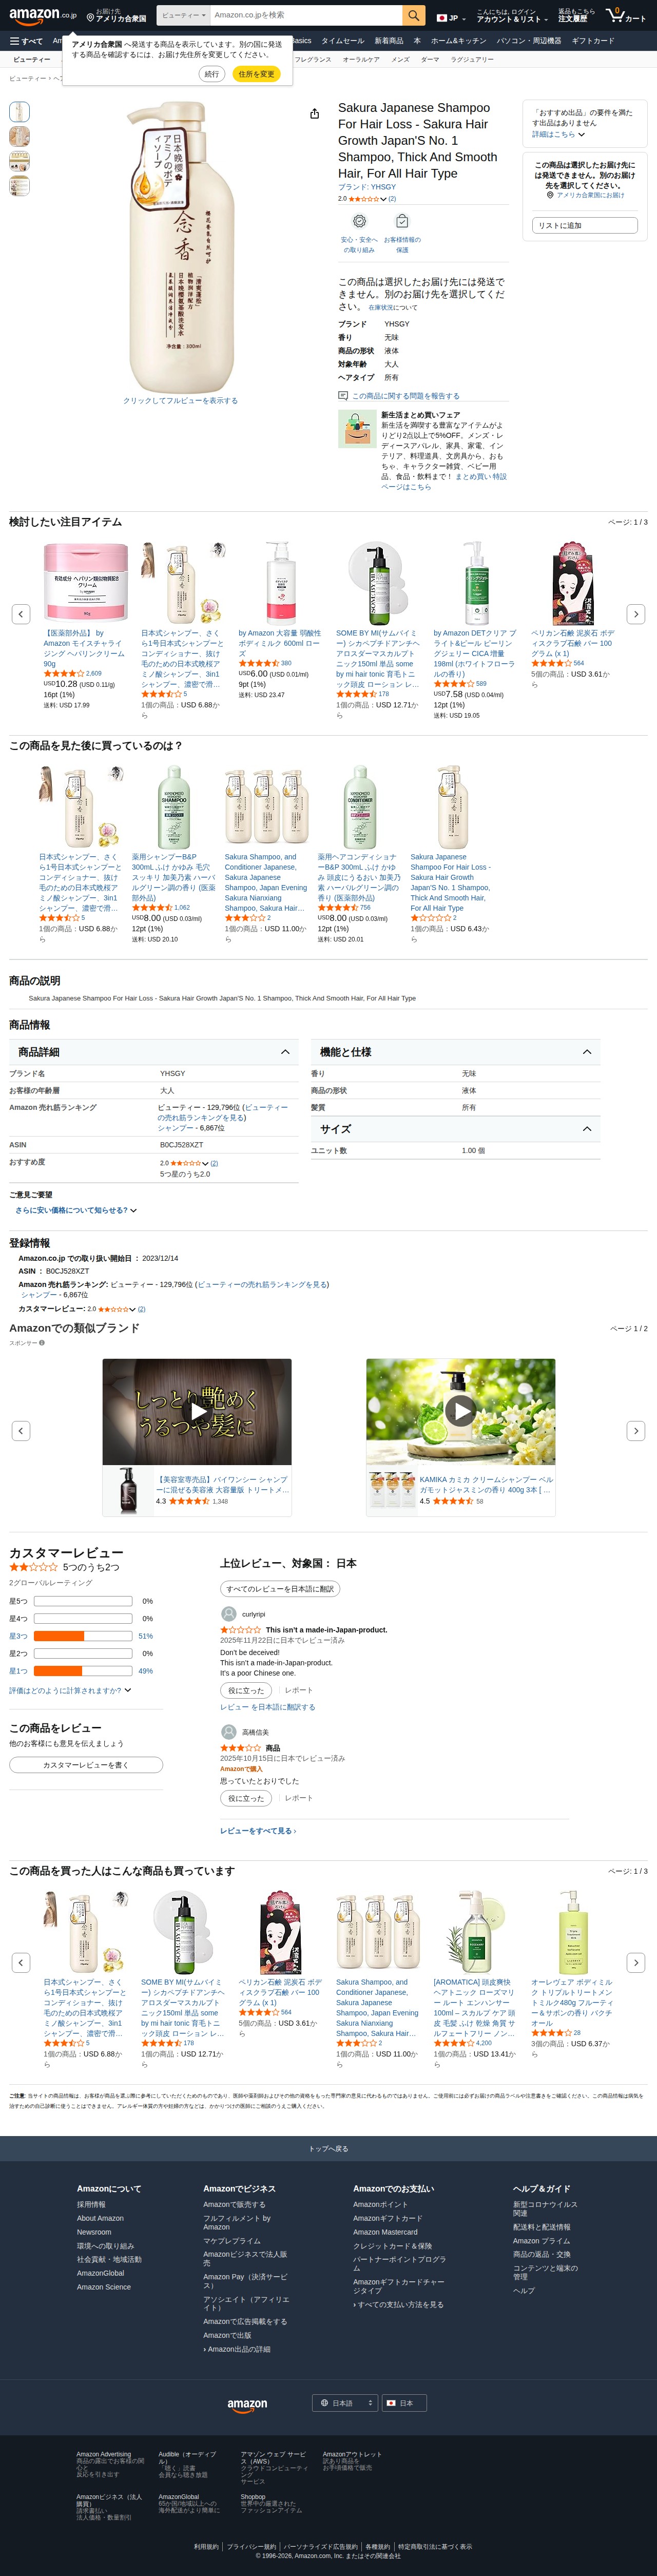Click クリックしてフルビューを表示する link

point(181,401)
